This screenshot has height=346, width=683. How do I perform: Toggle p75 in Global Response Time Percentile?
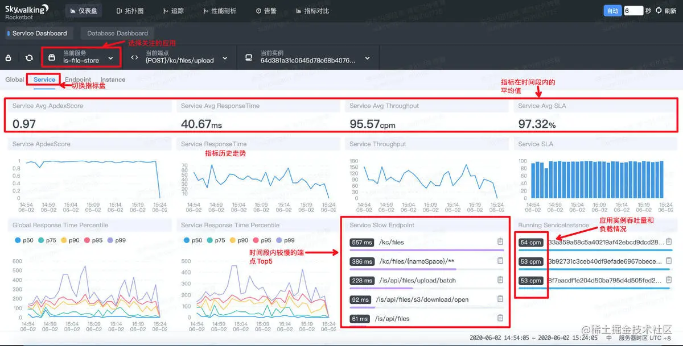tap(47, 240)
